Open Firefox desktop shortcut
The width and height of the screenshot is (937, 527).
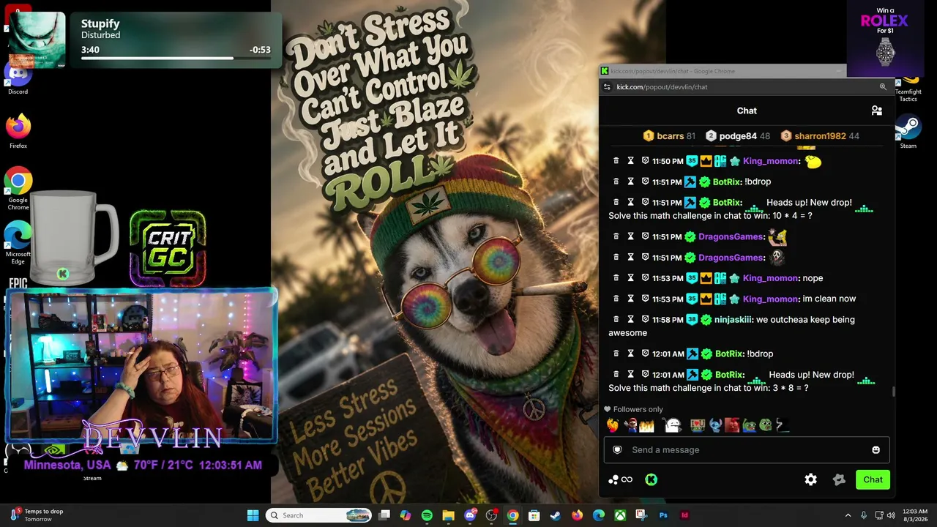tap(18, 132)
